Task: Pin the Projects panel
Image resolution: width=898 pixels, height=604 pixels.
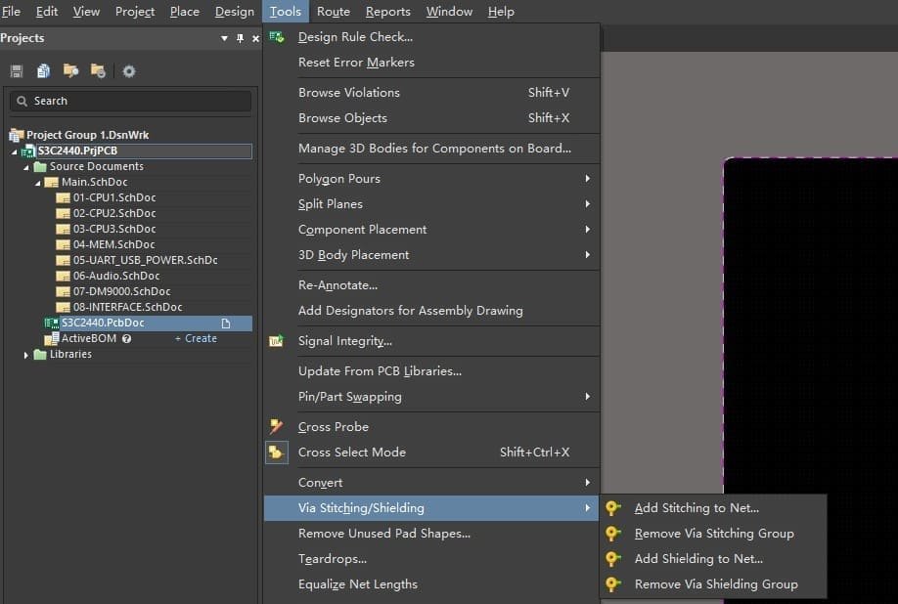Action: click(x=240, y=38)
